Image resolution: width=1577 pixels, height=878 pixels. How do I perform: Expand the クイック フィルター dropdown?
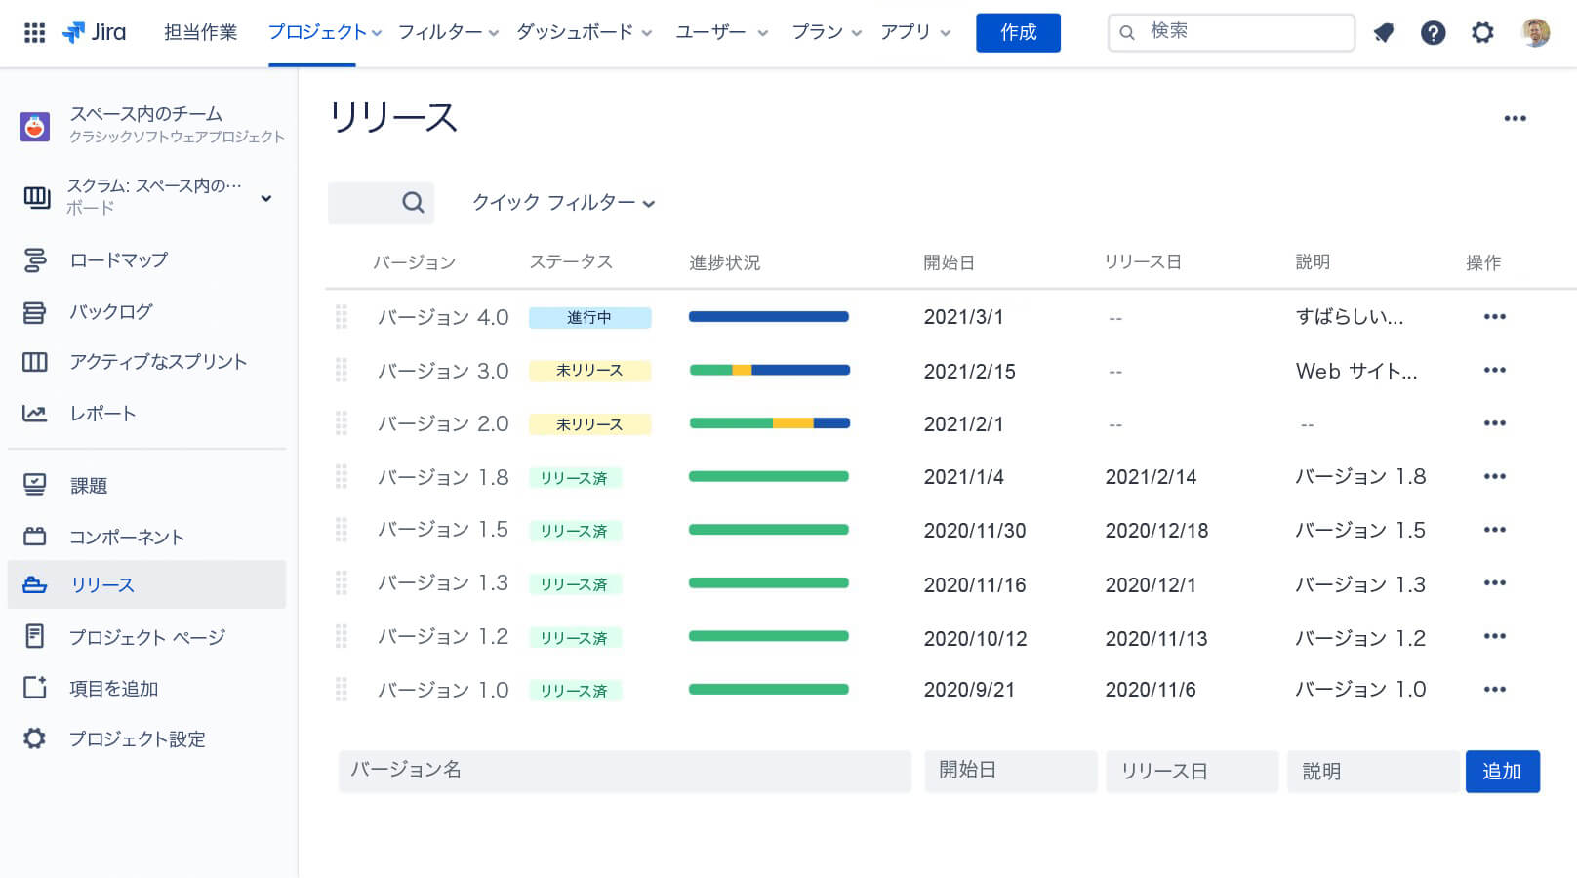(x=563, y=203)
